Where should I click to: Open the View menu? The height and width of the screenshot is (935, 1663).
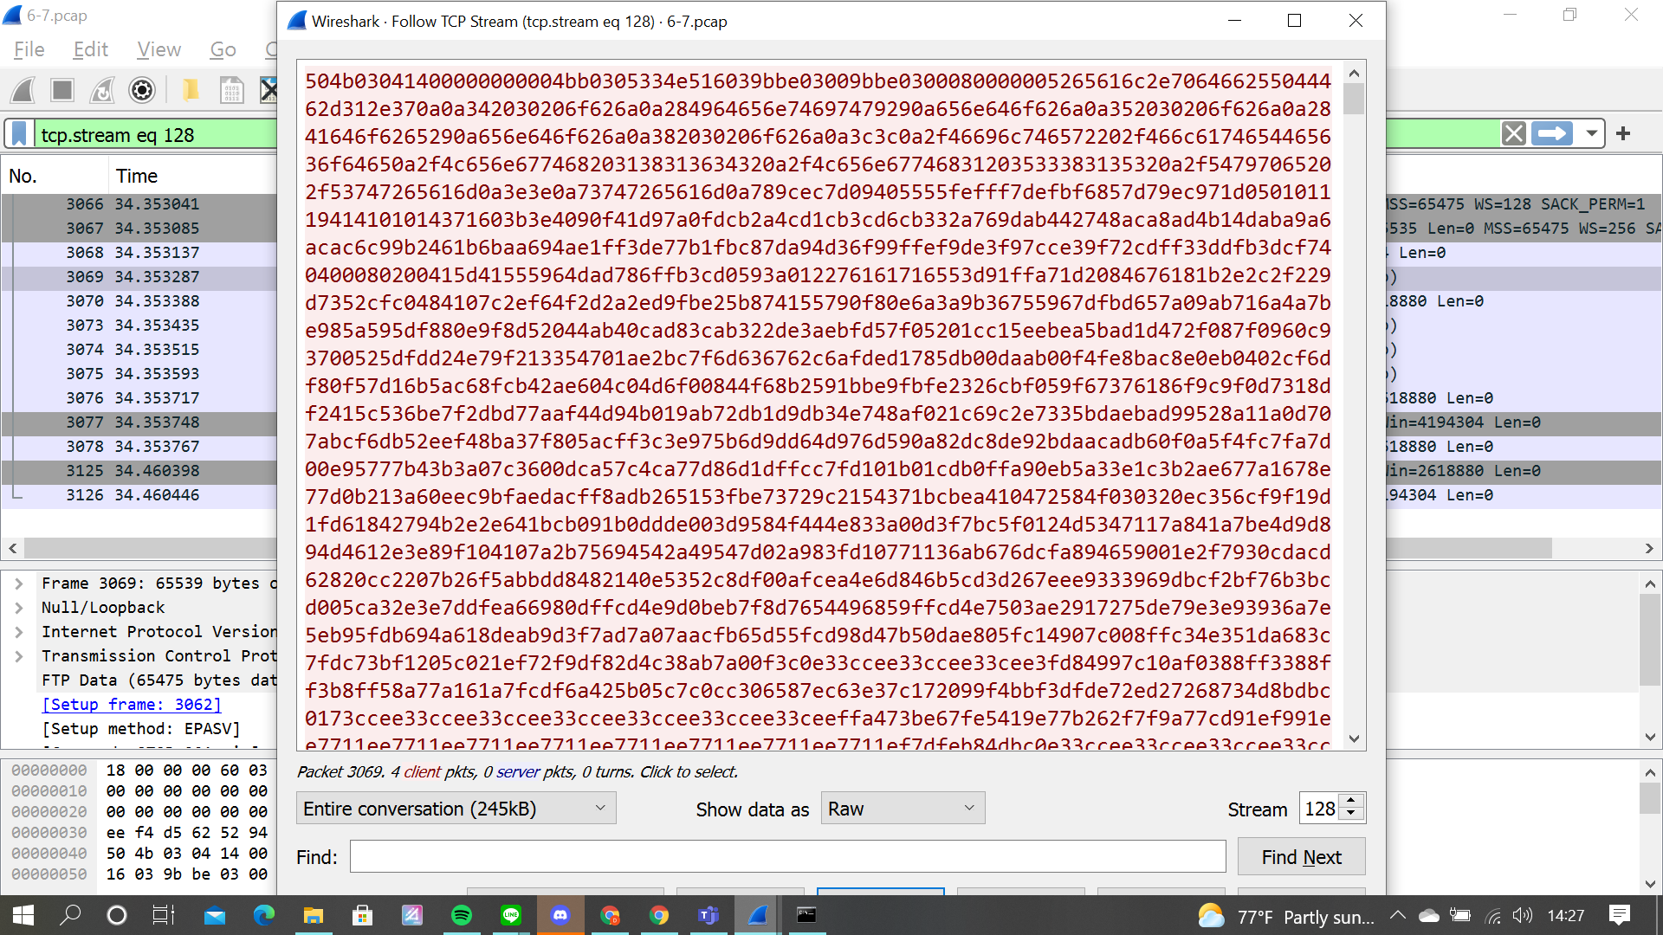[x=159, y=50]
